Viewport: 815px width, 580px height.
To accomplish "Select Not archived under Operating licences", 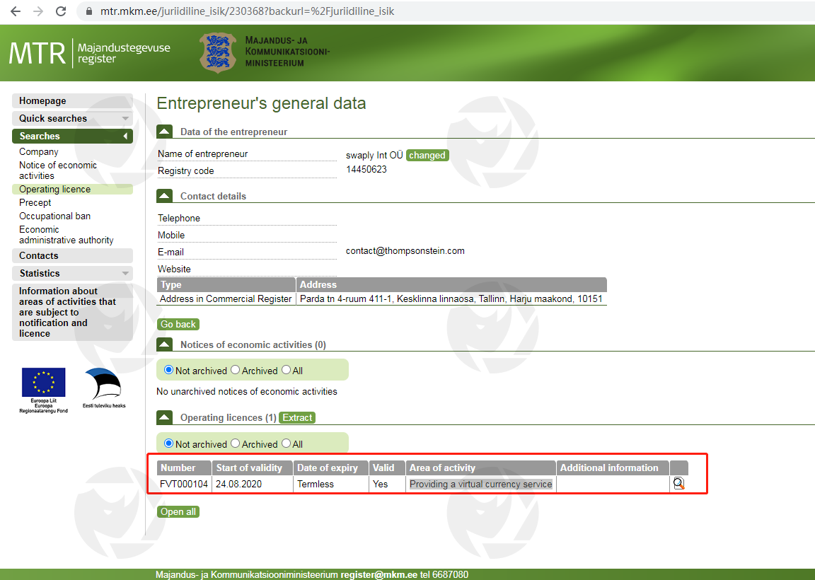I will point(169,443).
